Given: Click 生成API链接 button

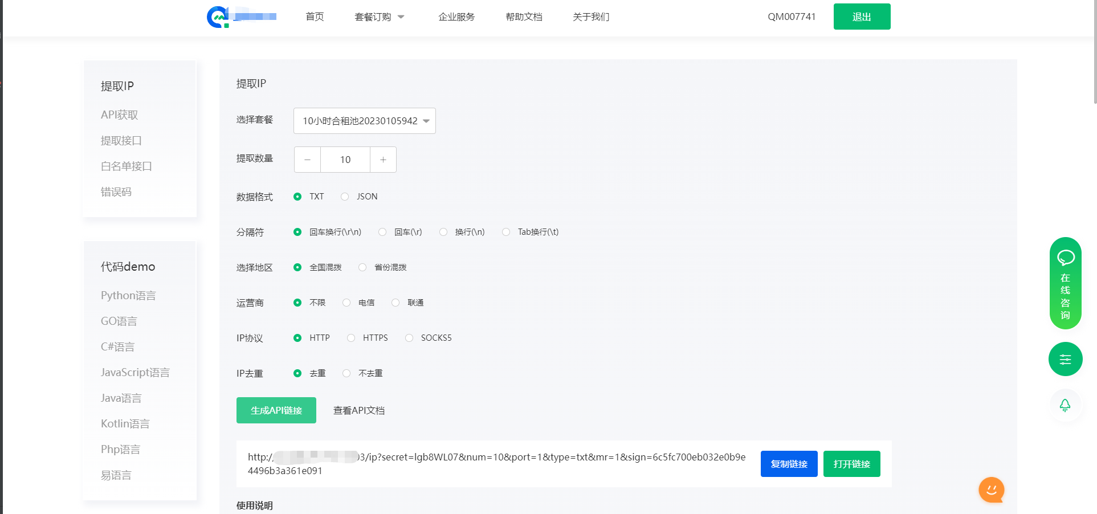Looking at the screenshot, I should (x=276, y=410).
